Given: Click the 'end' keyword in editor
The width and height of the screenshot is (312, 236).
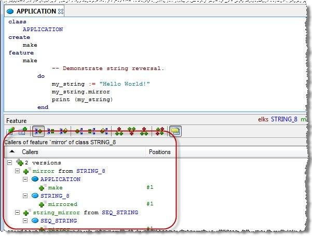Looking at the screenshot, I should coord(43,107).
